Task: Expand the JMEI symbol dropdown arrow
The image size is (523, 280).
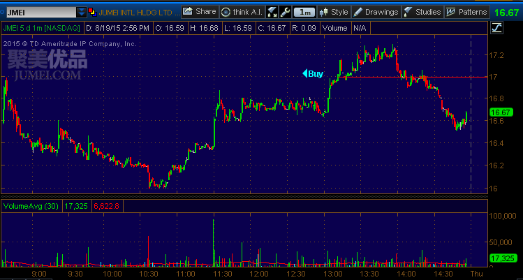Action: coord(82,12)
